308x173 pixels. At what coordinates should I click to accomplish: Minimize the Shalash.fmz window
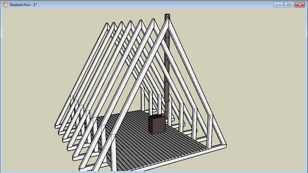(x=278, y=5)
